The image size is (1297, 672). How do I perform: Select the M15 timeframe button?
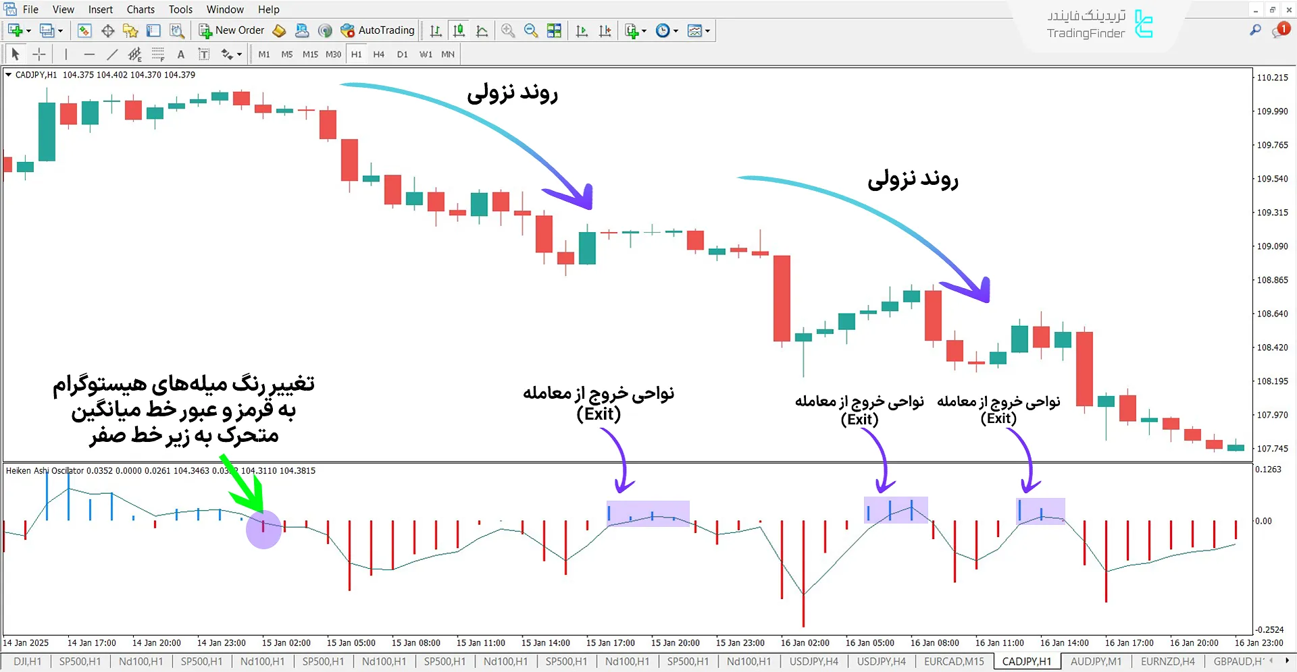pos(309,54)
